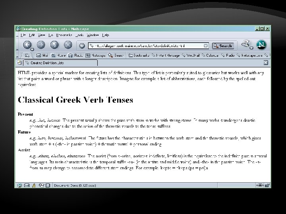Screen dimensions: 286x214
Task: Click the Instant Messenger icon in status bar
Action: (34, 185)
